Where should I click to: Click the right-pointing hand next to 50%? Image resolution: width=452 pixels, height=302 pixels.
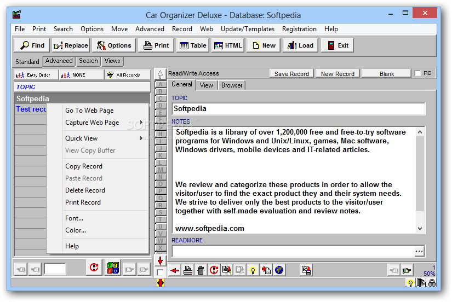[x=407, y=270]
